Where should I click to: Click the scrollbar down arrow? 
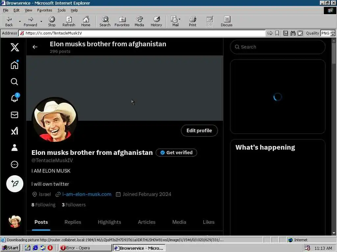334,233
